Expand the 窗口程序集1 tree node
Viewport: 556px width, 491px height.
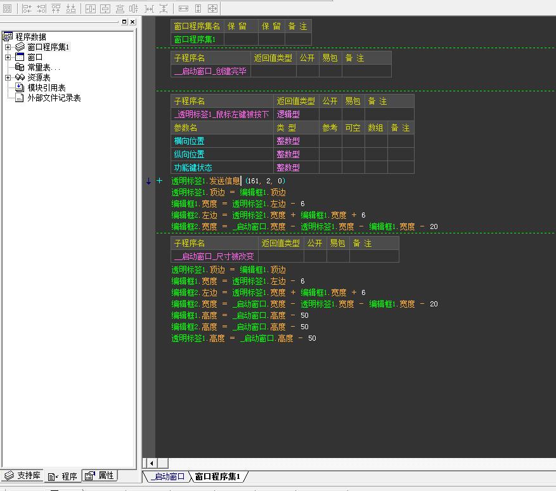pyautogui.click(x=8, y=47)
